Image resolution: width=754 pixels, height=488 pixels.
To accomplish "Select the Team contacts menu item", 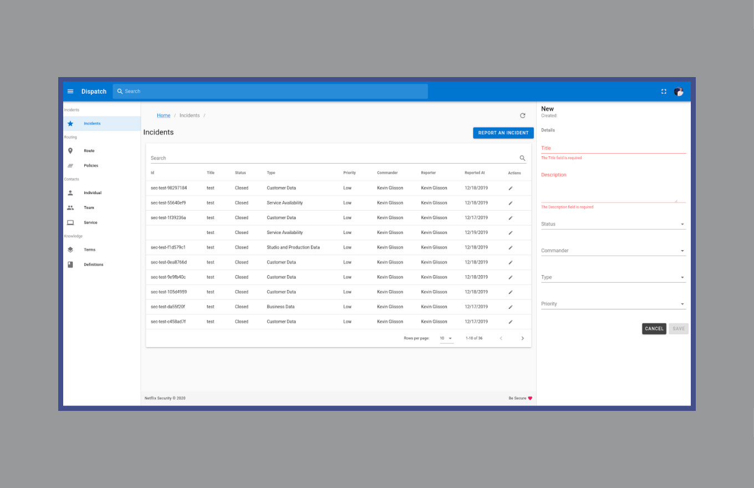I will click(x=89, y=208).
